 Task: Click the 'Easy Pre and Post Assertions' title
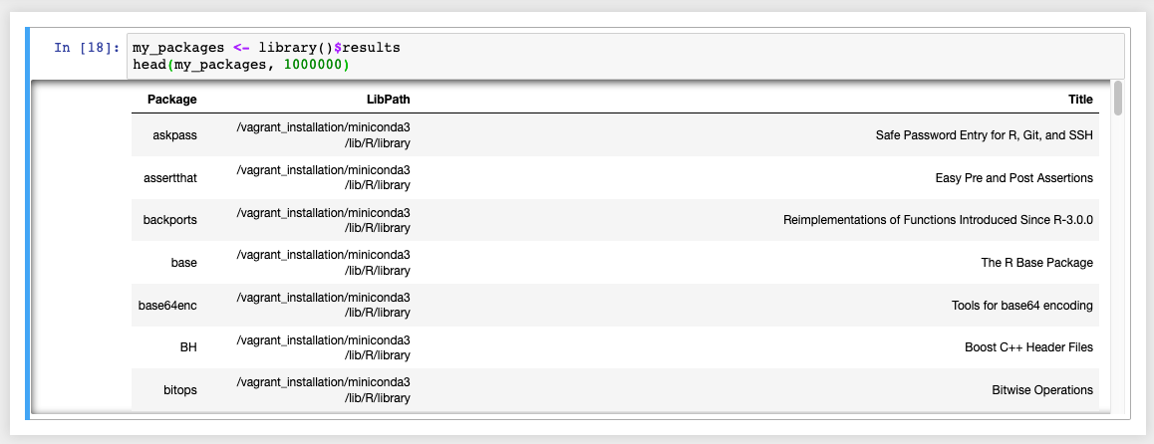(1014, 178)
